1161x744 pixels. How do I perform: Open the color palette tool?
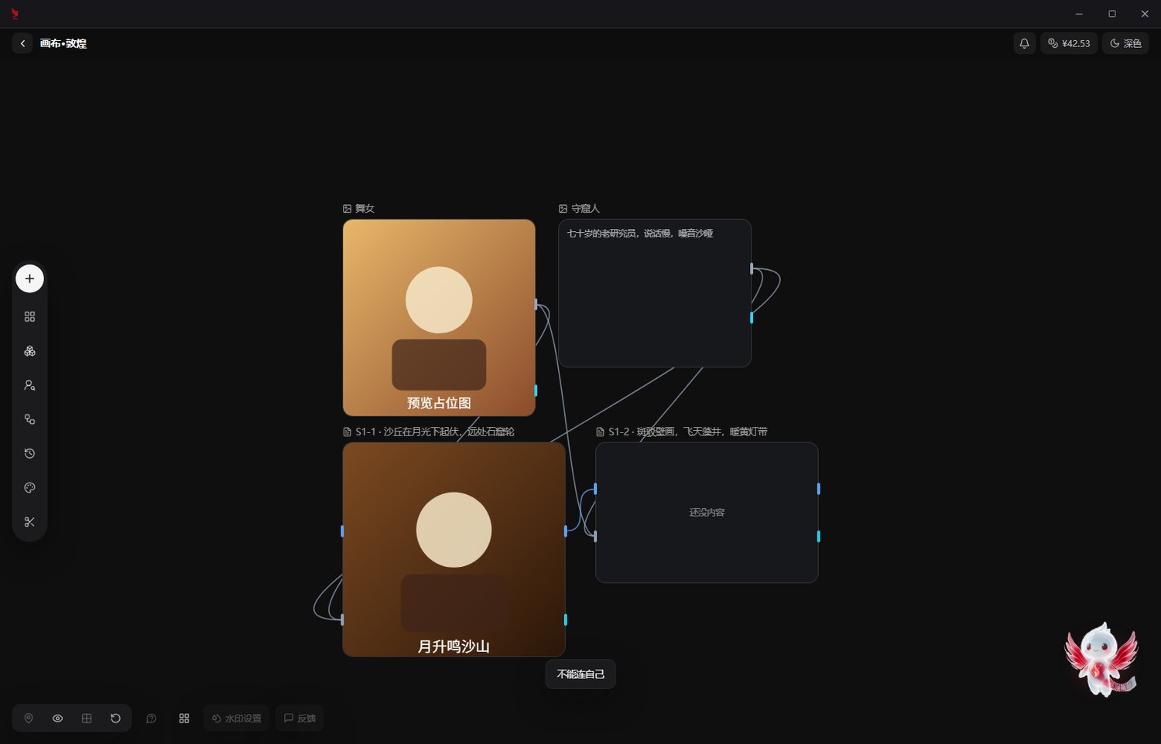click(x=29, y=488)
